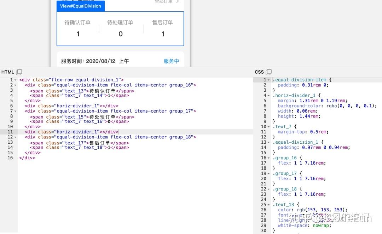Click the 待处理订单 count showing 0
The width and height of the screenshot is (382, 234).
120,34
